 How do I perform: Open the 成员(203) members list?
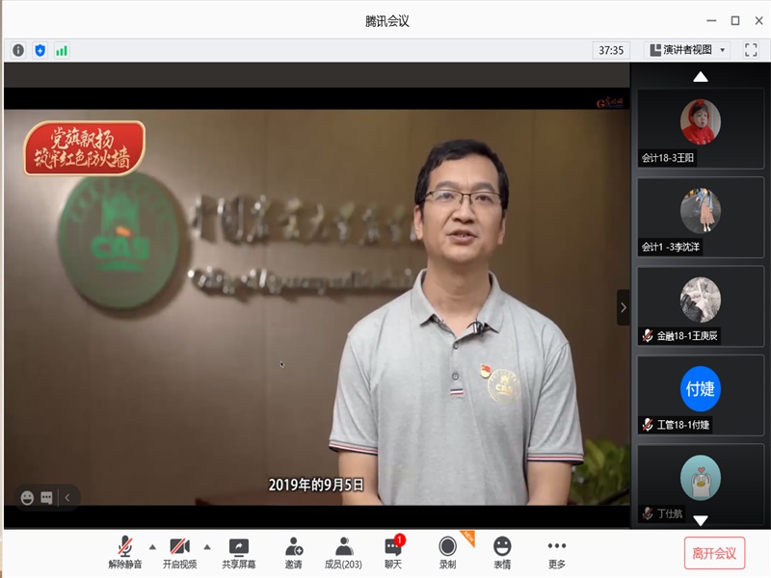tap(343, 552)
